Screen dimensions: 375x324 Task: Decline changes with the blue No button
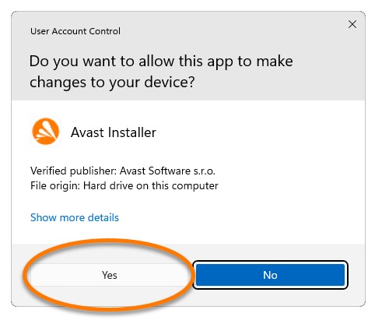270,275
